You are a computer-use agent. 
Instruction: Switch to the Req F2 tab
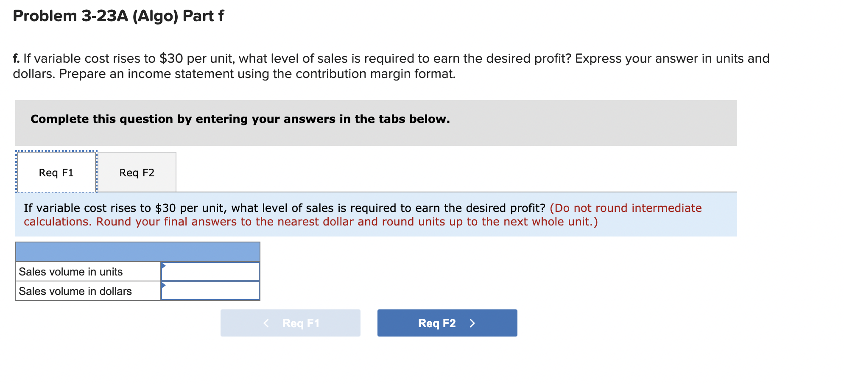[x=137, y=172]
